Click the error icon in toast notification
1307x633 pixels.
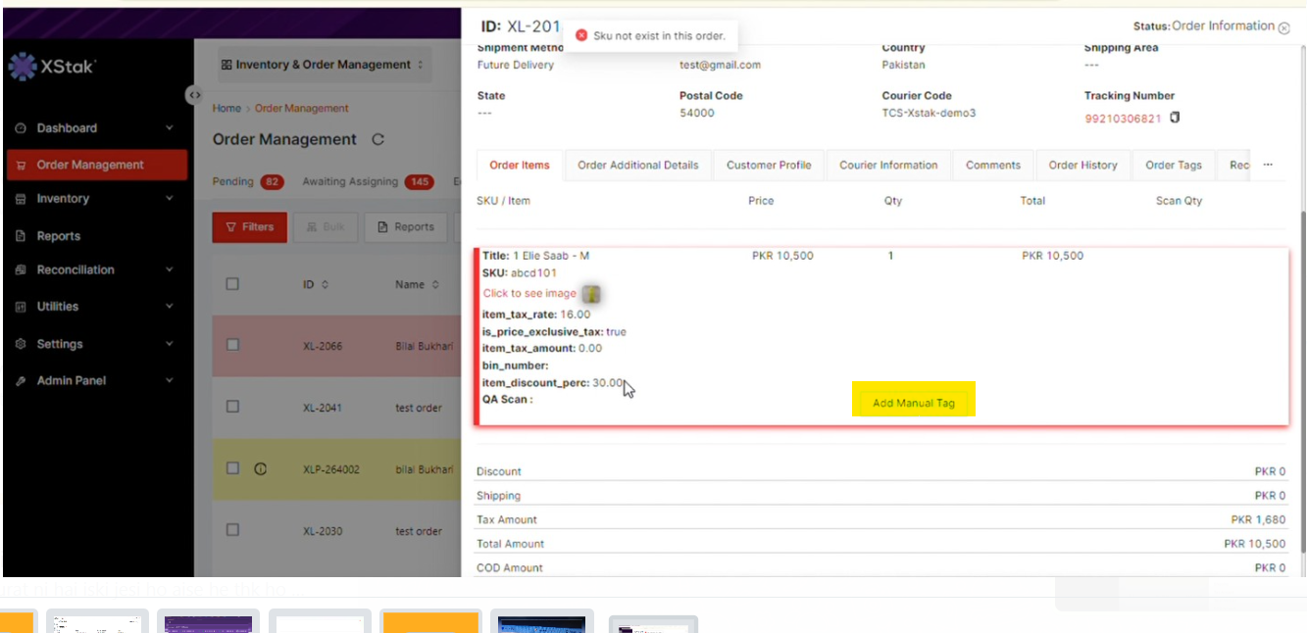pyautogui.click(x=581, y=35)
